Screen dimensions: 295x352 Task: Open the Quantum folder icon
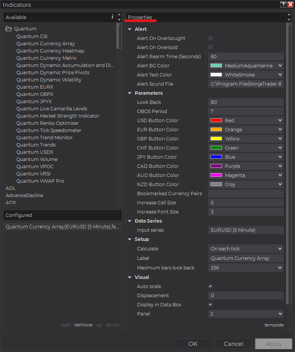[x=8, y=29]
